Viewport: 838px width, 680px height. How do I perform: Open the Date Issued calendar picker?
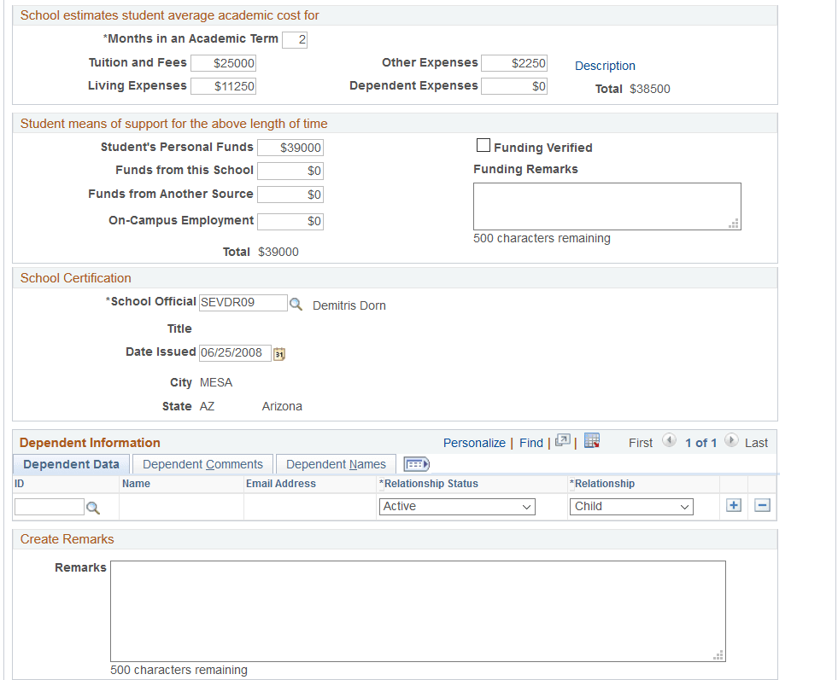(278, 352)
